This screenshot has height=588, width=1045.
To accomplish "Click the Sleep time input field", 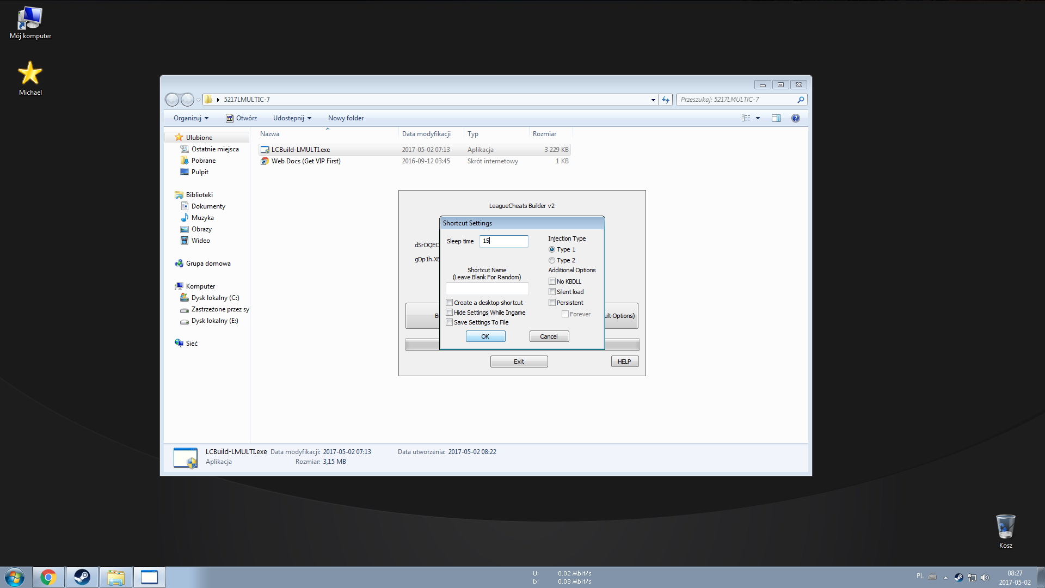I will tap(504, 241).
